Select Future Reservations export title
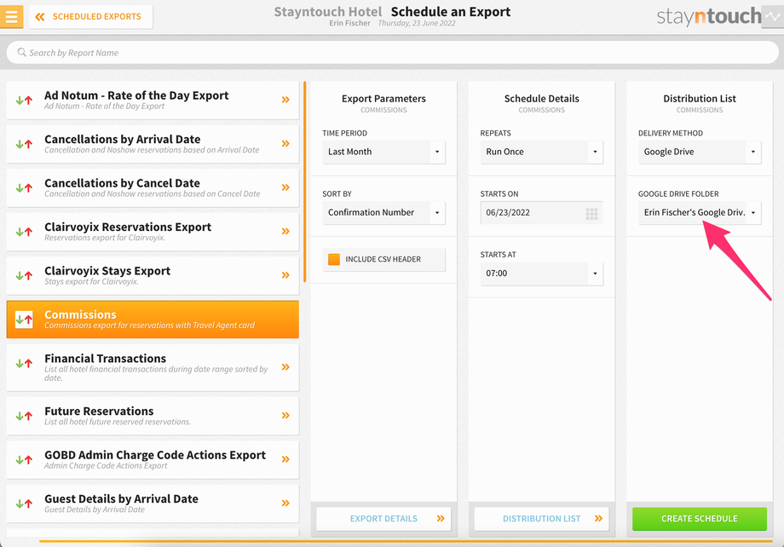This screenshot has height=547, width=784. [99, 411]
